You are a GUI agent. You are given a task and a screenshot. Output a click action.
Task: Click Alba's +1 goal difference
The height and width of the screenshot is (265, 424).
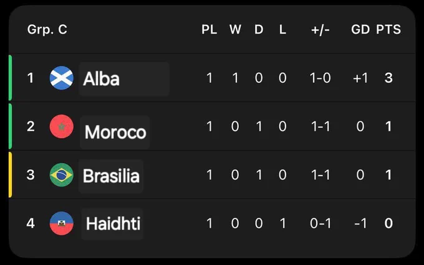coord(360,78)
